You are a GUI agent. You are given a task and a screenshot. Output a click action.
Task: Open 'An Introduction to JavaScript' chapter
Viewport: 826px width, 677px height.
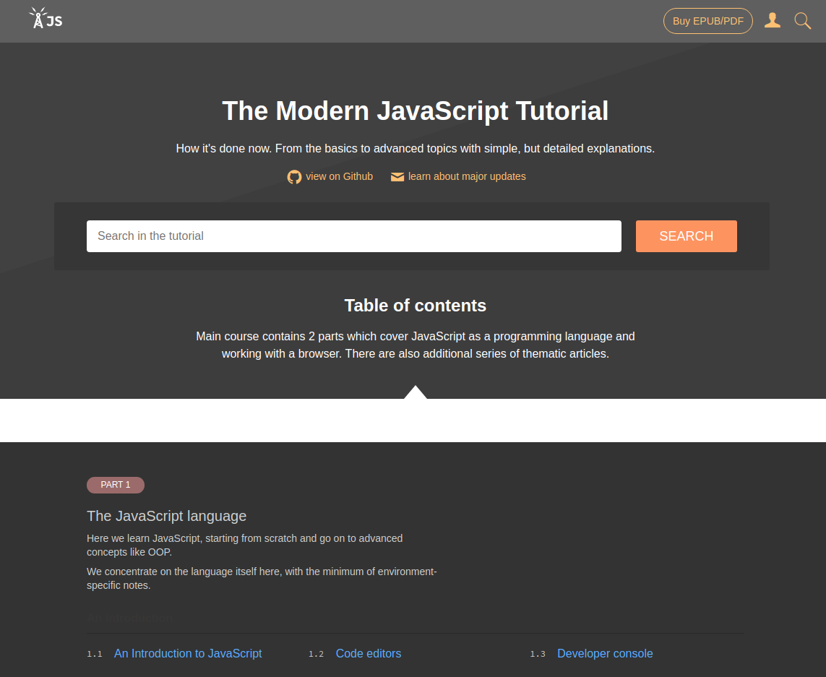(188, 653)
